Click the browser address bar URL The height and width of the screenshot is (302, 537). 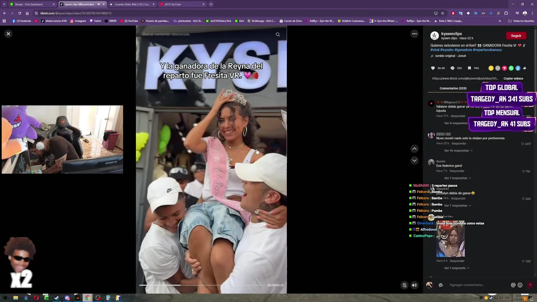tap(76, 13)
